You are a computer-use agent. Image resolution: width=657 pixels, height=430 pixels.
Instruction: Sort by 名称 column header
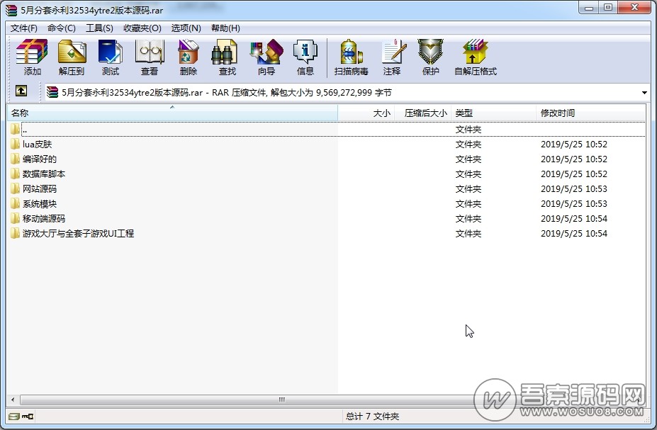point(172,113)
